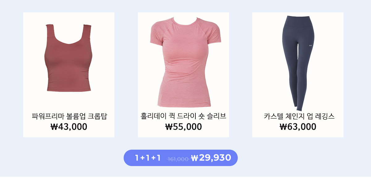Image resolution: width=371 pixels, height=188 pixels.
Task: Open the dark red crop top product image
Action: coord(68,58)
